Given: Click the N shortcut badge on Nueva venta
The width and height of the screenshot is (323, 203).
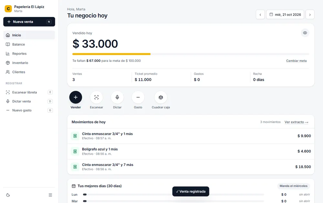Looking at the screenshot, I should point(49,22).
